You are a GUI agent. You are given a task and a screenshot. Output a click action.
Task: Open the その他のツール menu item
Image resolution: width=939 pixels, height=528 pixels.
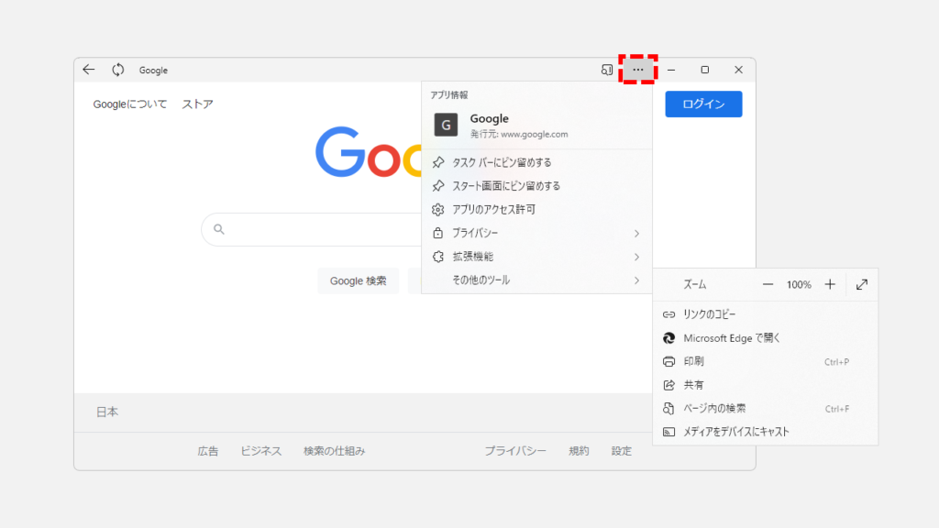point(536,280)
